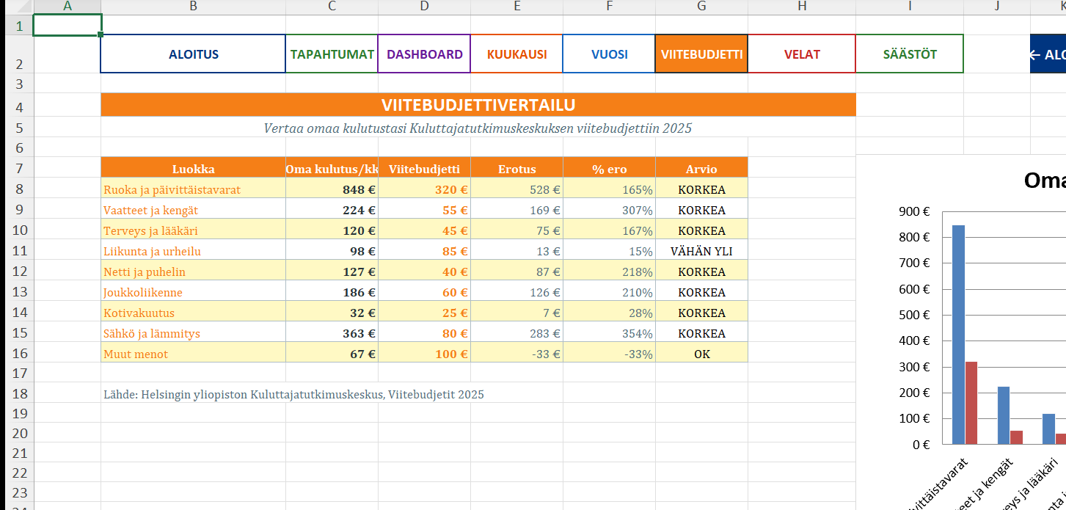
Task: Click the subtitle 'Vertaa omaa kulutustasi' cell
Action: point(478,128)
